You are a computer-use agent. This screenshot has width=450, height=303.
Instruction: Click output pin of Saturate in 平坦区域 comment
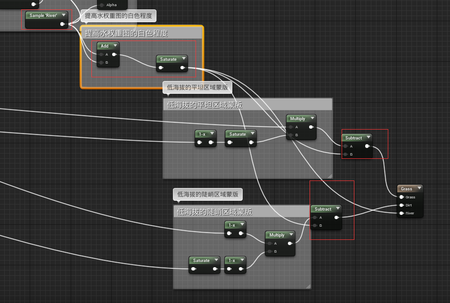coord(252,143)
